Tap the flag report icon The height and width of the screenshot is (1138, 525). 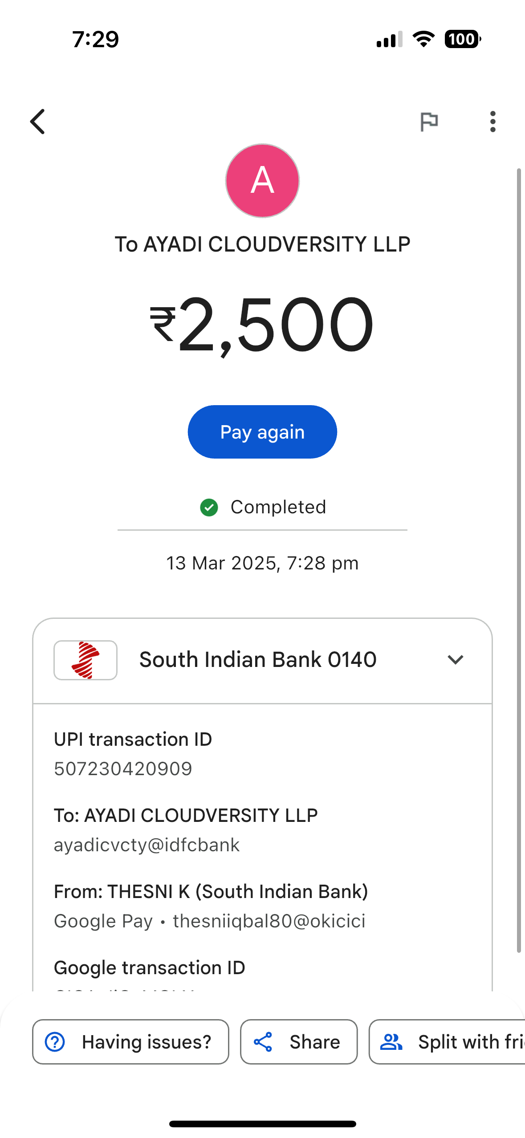429,122
